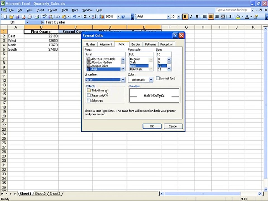268x201 pixels.
Task: Expand the toolbar font size dropdown
Action: (x=179, y=16)
